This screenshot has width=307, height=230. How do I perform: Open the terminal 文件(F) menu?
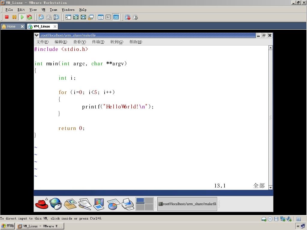point(43,42)
